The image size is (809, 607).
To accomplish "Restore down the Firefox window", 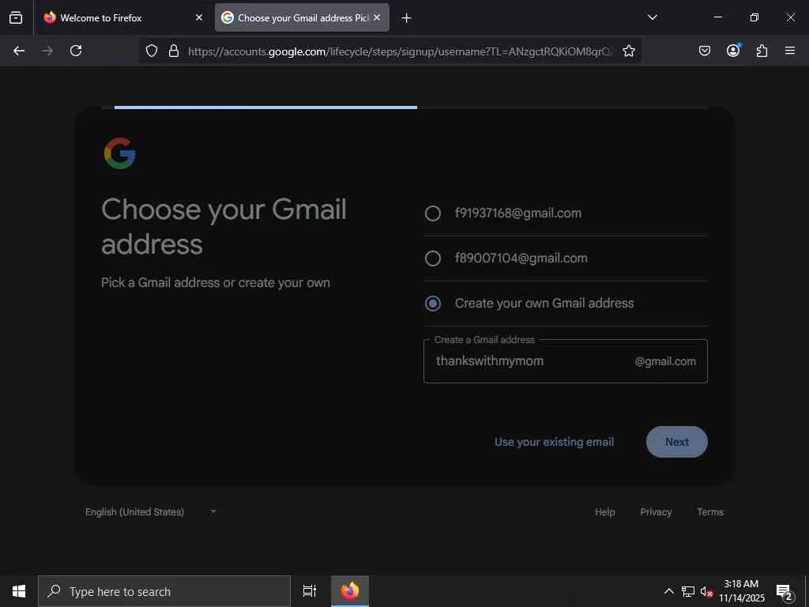I will point(754,17).
